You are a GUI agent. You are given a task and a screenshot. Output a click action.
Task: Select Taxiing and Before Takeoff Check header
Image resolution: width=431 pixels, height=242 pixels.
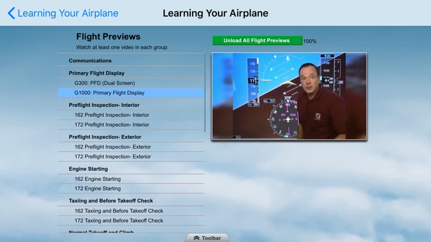pos(132,201)
